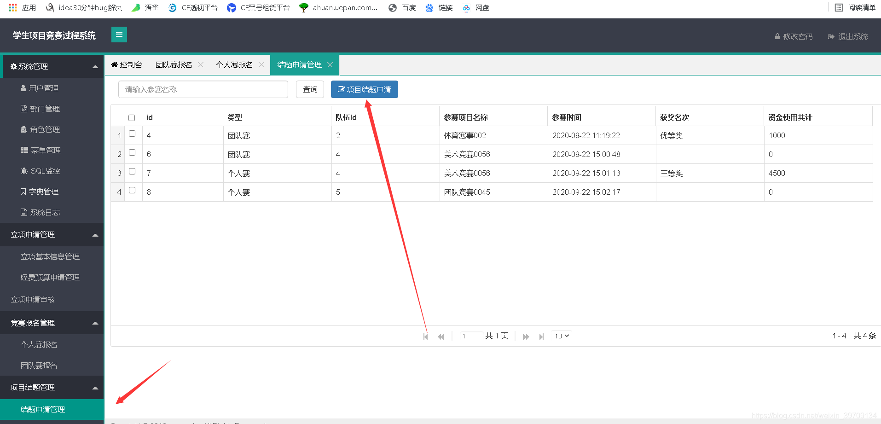Click the 4500 funds cell
Image resolution: width=881 pixels, height=424 pixels.
pos(818,173)
